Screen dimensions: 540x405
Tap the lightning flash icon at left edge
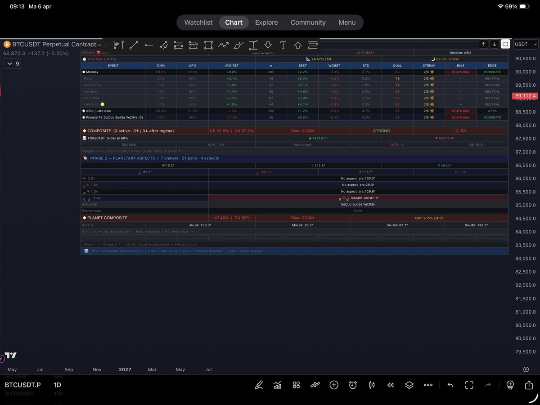pos(2,358)
